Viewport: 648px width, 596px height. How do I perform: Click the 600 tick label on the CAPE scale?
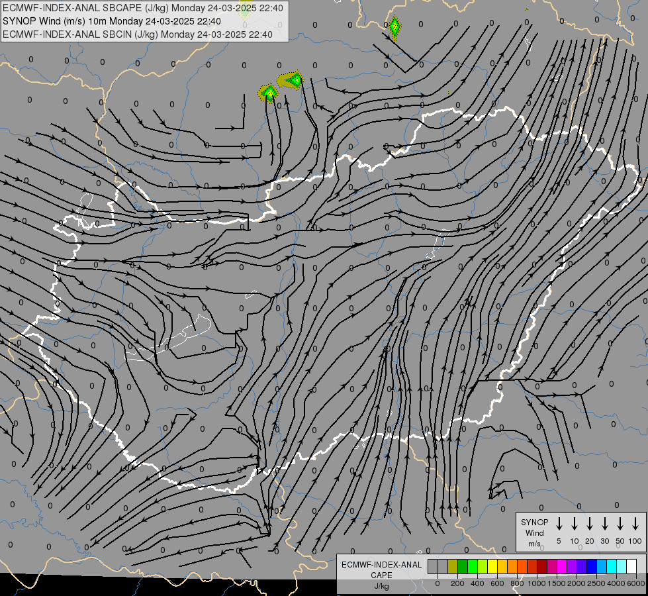pos(497,583)
